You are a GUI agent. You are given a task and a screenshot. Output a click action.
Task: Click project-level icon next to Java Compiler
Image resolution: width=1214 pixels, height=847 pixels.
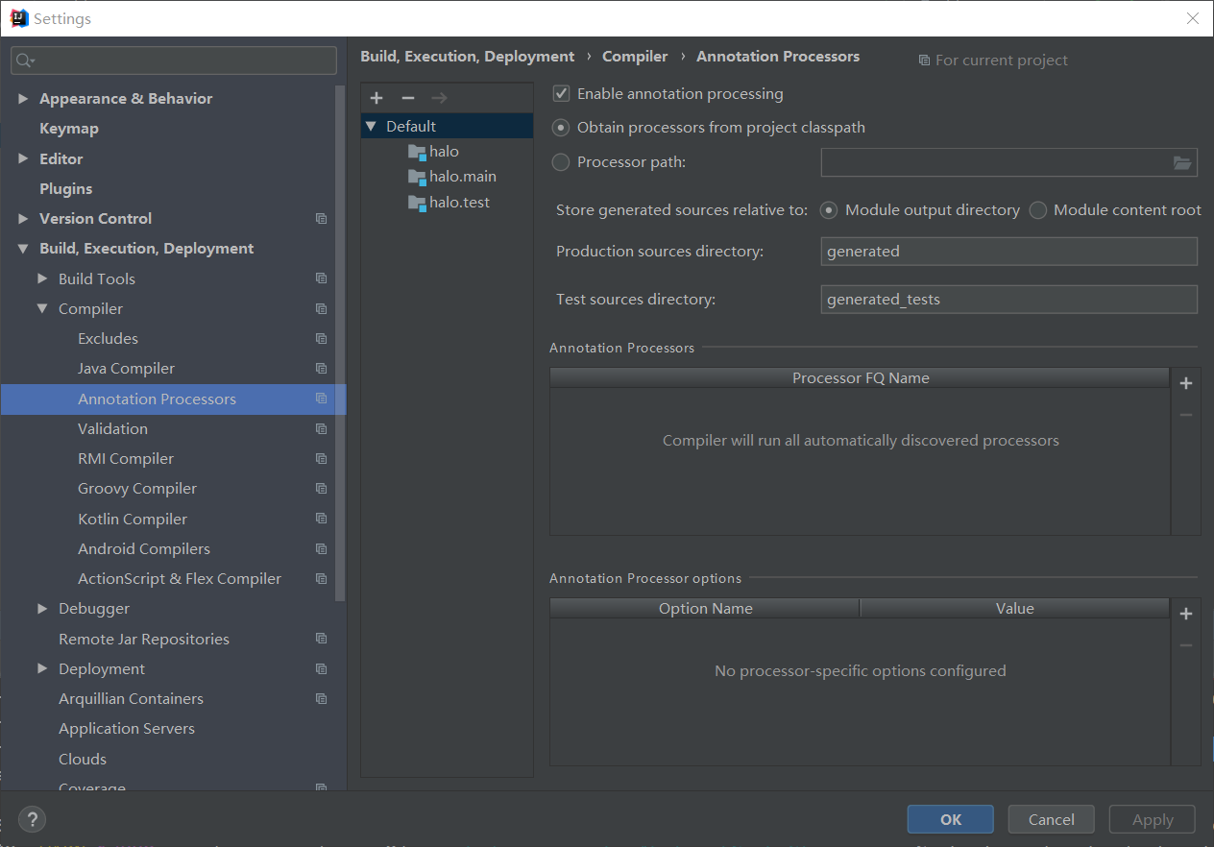point(321,369)
